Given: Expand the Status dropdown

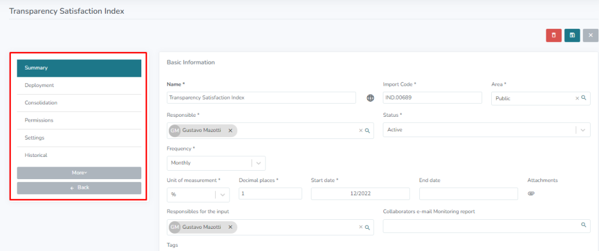Looking at the screenshot, I should tap(583, 130).
